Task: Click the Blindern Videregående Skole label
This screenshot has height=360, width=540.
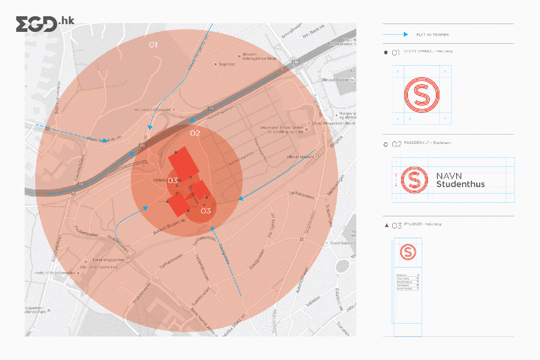Action: 259,56
